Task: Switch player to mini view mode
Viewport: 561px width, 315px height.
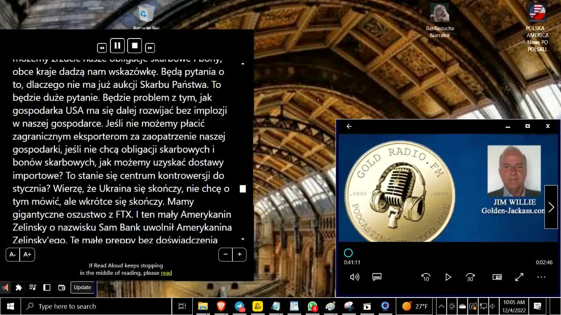Action: [x=497, y=277]
